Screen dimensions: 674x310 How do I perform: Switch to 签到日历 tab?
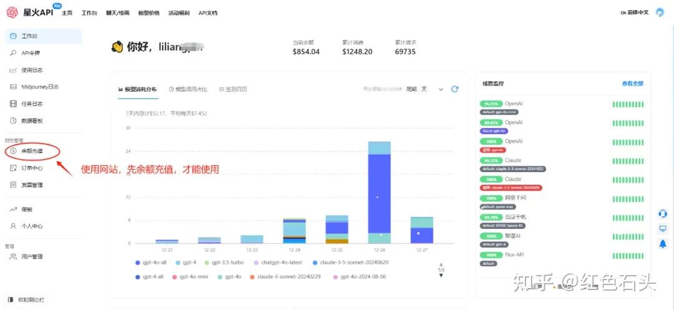pyautogui.click(x=233, y=89)
